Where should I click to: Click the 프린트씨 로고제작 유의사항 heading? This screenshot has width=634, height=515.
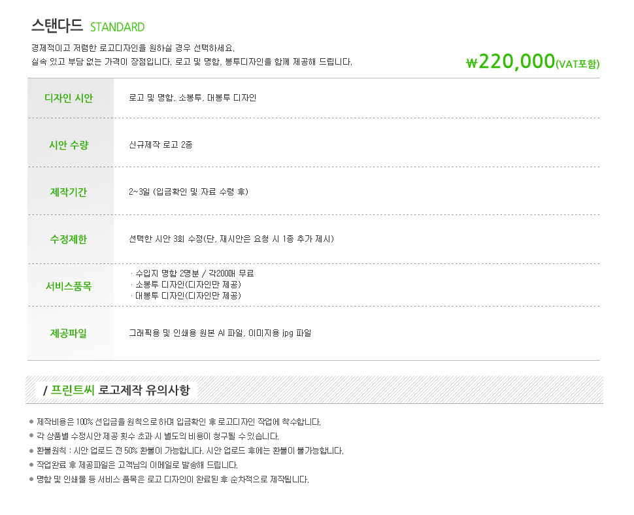[116, 390]
